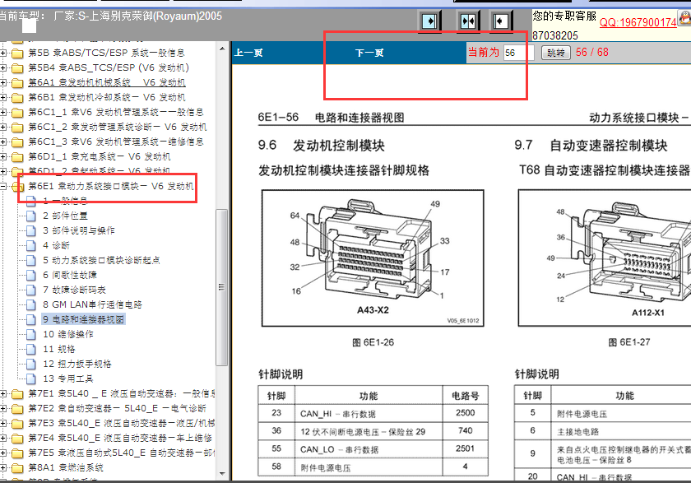Click the expand-left-pane arrow toolbar icon
The width and height of the screenshot is (691, 483).
(x=429, y=21)
